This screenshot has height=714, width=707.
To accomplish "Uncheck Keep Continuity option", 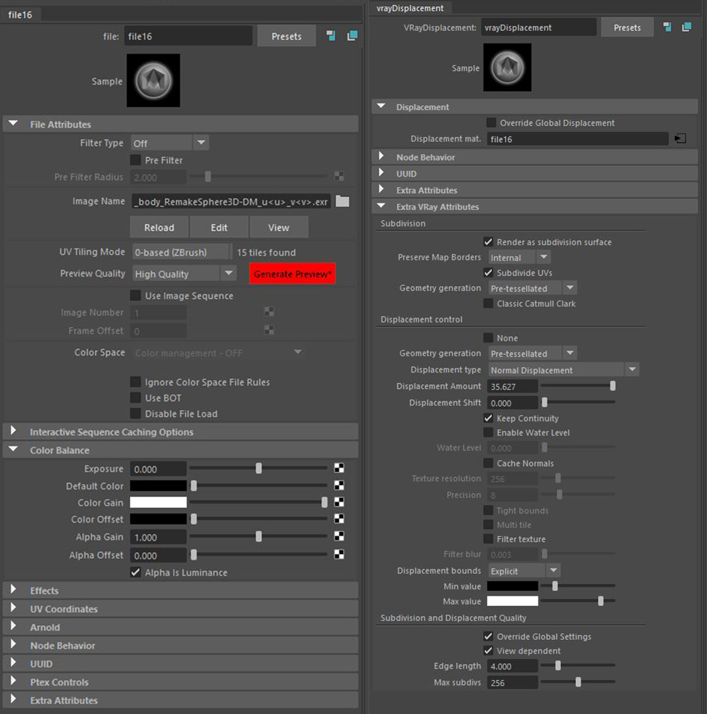I will [488, 418].
